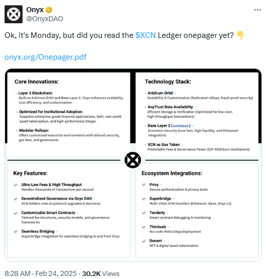Open the Onyx profile avatar
Screen dimensions: 266x279
click(x=14, y=14)
